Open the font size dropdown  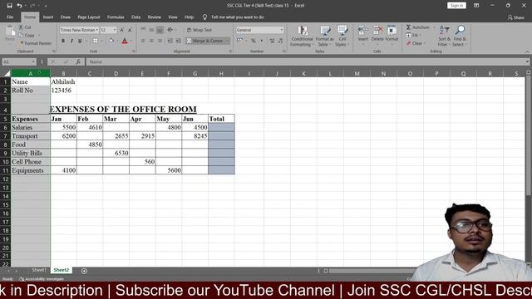[115, 30]
